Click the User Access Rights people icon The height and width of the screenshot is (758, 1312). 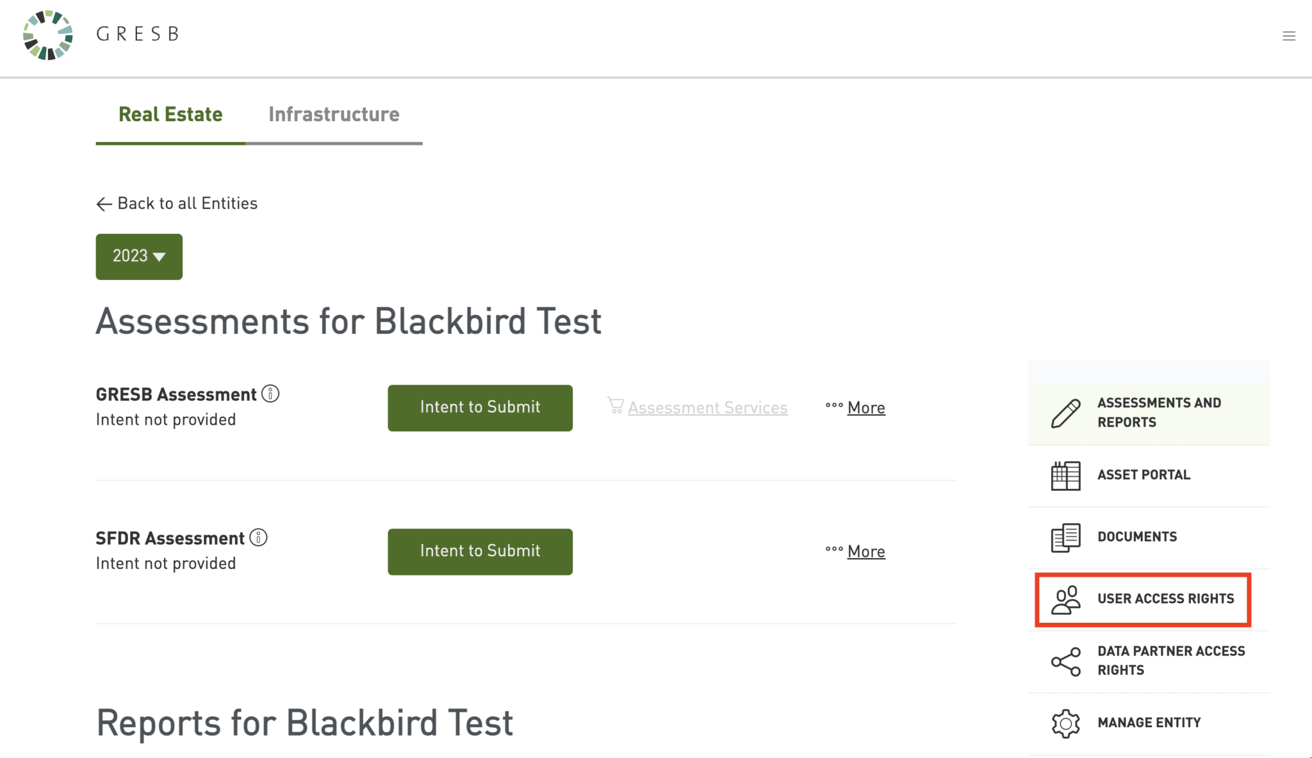pos(1065,600)
